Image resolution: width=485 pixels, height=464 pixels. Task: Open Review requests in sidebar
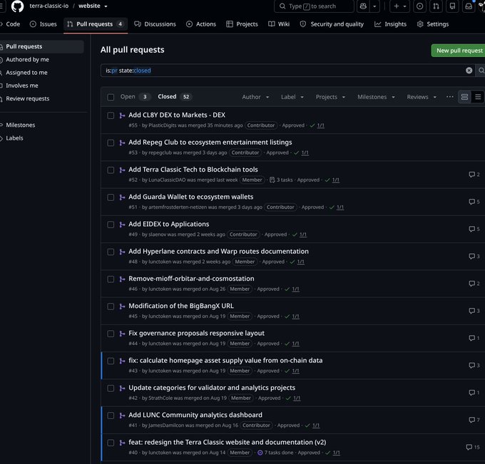28,98
